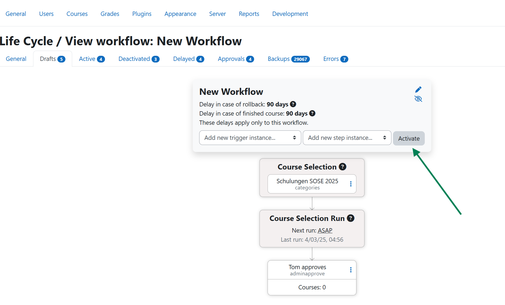The image size is (505, 305).
Task: Open the Deactivated tab
Action: [x=139, y=59]
